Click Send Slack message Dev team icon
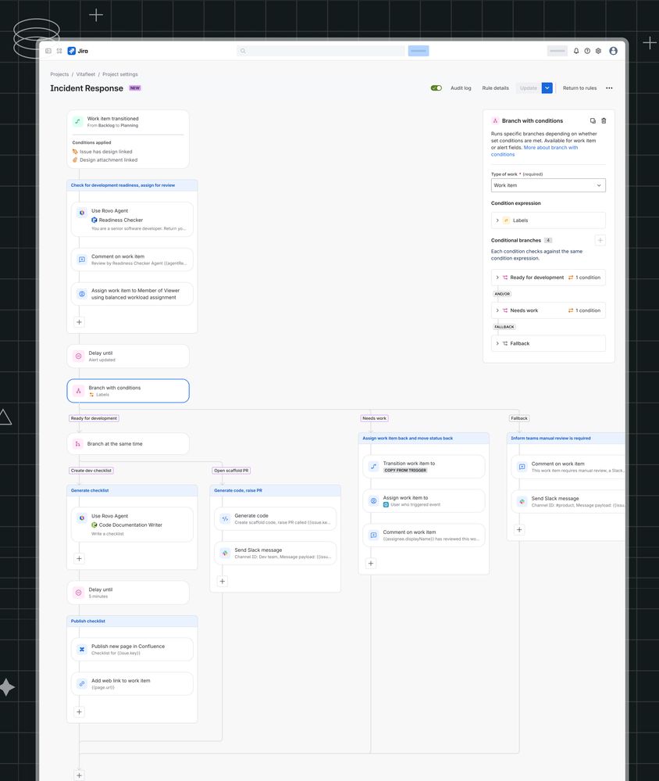Image resolution: width=659 pixels, height=781 pixels. pos(226,554)
